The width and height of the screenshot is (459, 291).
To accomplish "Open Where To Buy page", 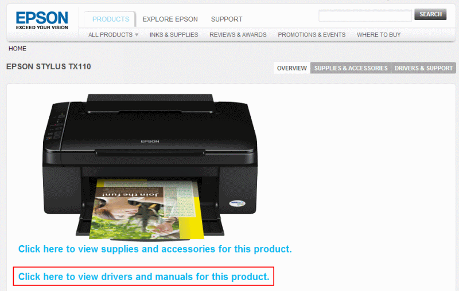I will (379, 35).
